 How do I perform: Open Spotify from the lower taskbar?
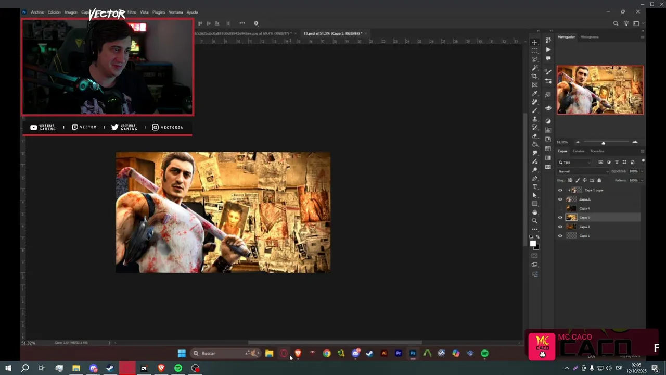178,368
